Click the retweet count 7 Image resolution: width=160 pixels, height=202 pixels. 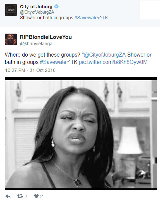point(26,196)
